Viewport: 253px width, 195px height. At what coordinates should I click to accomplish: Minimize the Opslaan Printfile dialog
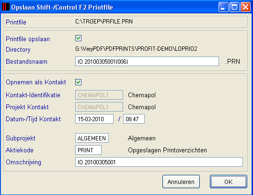click(x=223, y=7)
